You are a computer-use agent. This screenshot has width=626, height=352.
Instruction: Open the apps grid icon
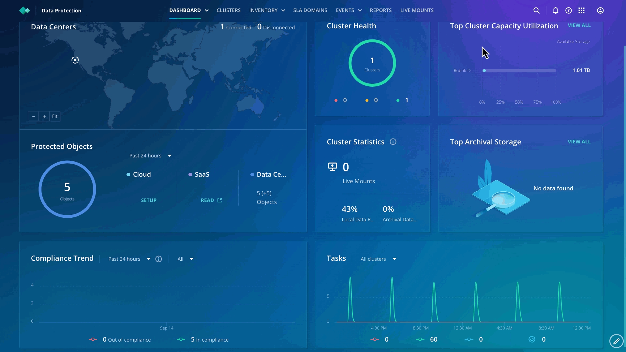(x=582, y=10)
